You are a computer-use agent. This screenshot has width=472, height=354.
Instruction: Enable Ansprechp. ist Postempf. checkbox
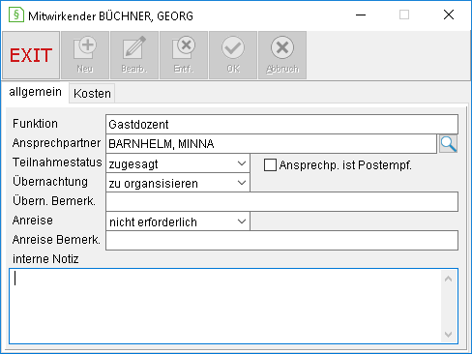pyautogui.click(x=270, y=164)
